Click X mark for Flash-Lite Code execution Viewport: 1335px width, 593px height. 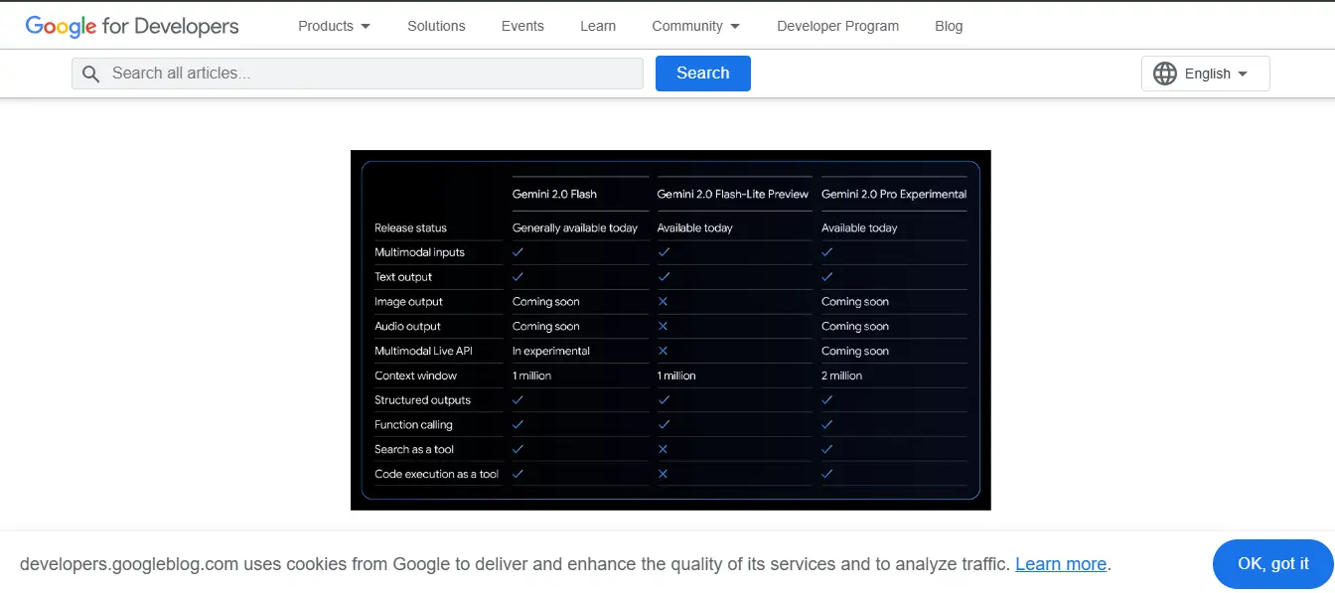click(663, 474)
